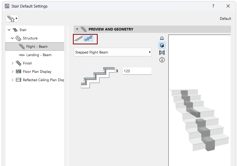This screenshot has width=237, height=166.
Task: Click the Stair icon in tree
Action: click(15, 30)
